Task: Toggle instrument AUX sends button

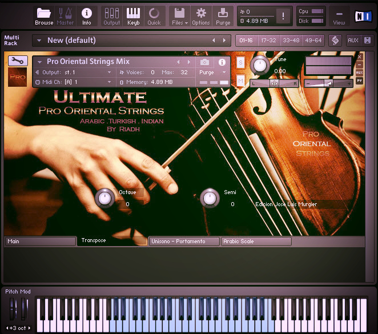Action: pyautogui.click(x=359, y=73)
